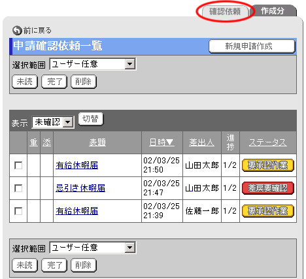Click the bottom 削除 button

pyautogui.click(x=84, y=265)
